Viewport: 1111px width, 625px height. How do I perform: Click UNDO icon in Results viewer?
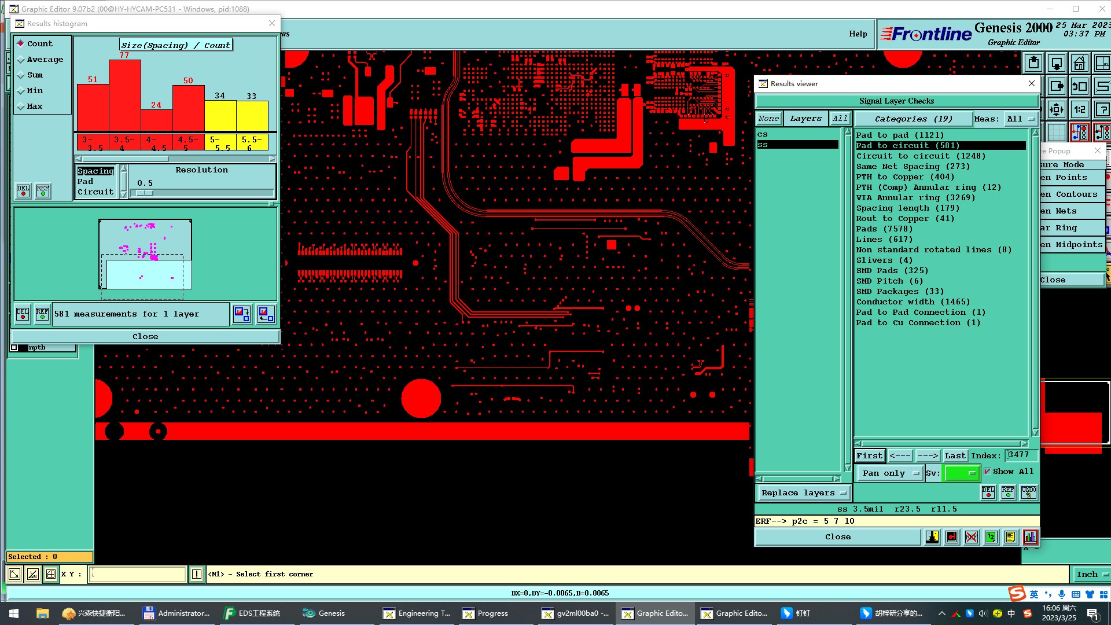[1028, 492]
